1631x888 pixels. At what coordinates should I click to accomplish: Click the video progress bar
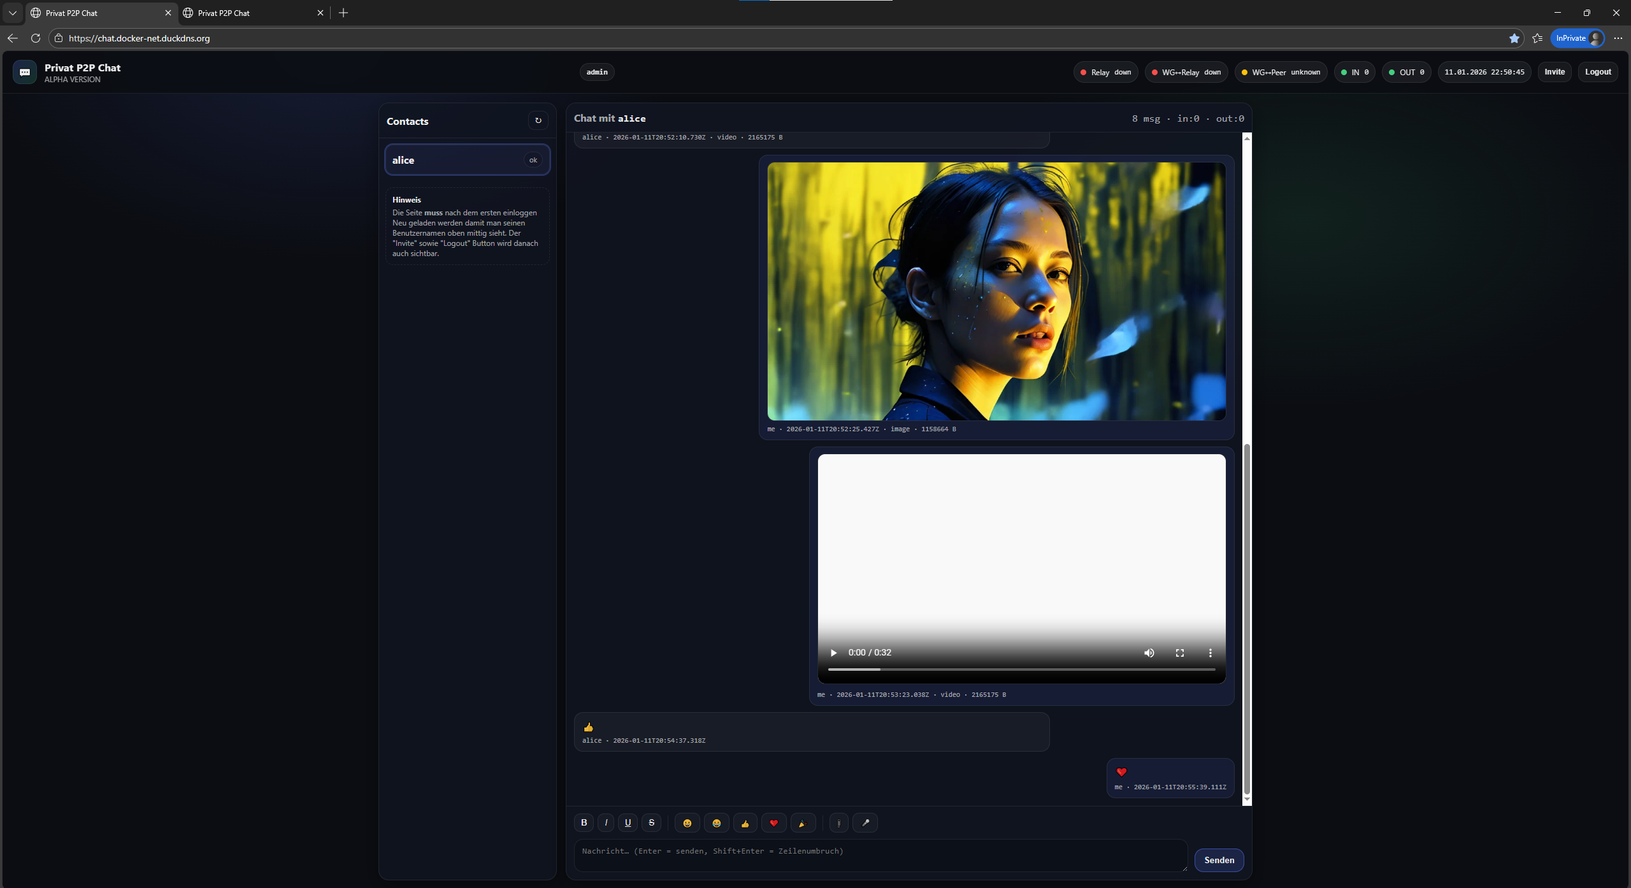[1021, 669]
